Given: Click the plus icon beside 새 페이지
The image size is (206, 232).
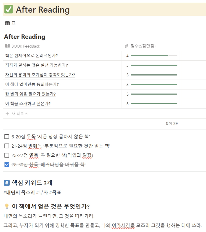Looking at the screenshot, I should tap(7, 114).
